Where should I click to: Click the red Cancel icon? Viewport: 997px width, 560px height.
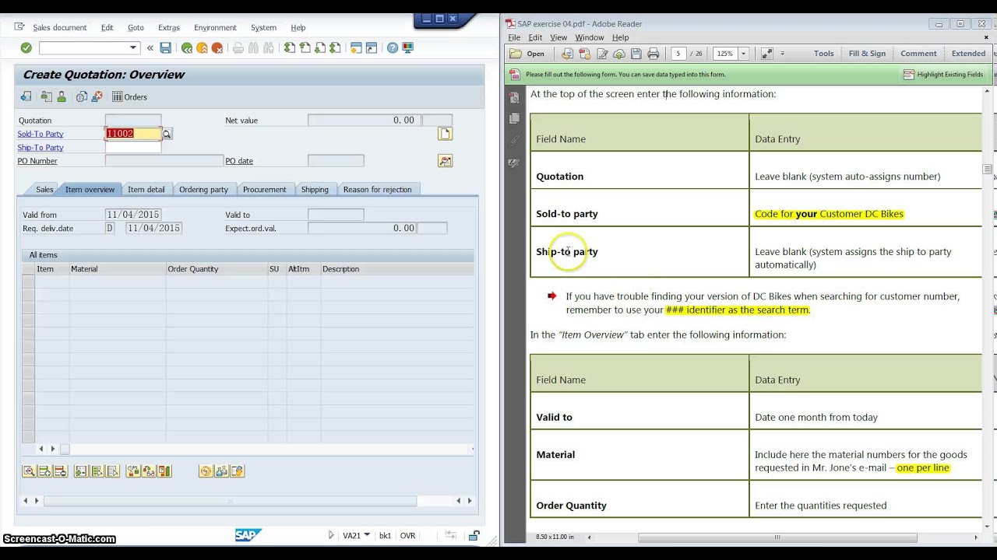point(217,48)
